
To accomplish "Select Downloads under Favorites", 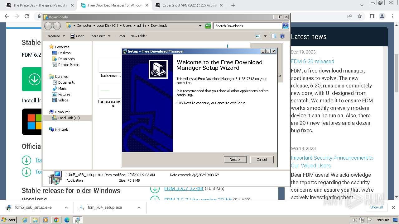I will [66, 59].
